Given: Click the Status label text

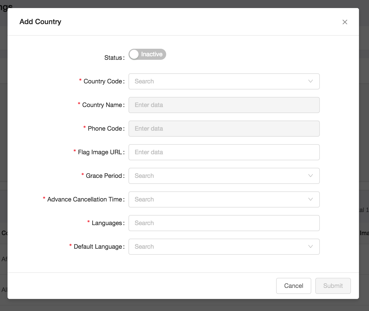Looking at the screenshot, I should tap(113, 58).
